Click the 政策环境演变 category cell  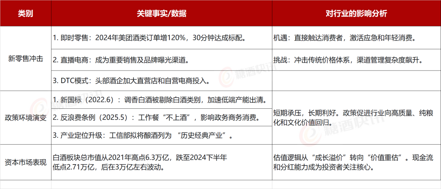[26, 117]
